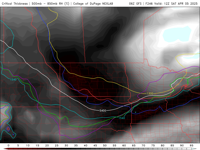Click the cyan 1540 label below the 5400 label
The height and width of the screenshot is (150, 200).
pyautogui.click(x=122, y=118)
